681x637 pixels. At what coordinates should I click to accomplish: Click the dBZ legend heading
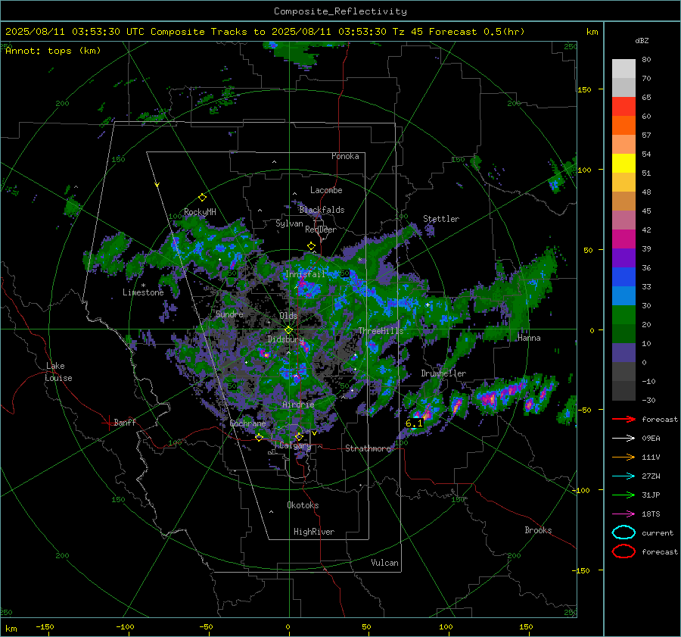(642, 40)
